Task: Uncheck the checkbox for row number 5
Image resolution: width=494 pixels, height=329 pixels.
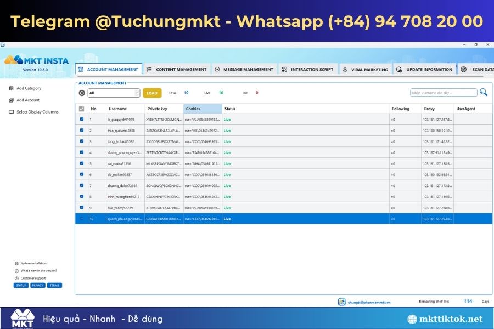Action: coord(82,163)
